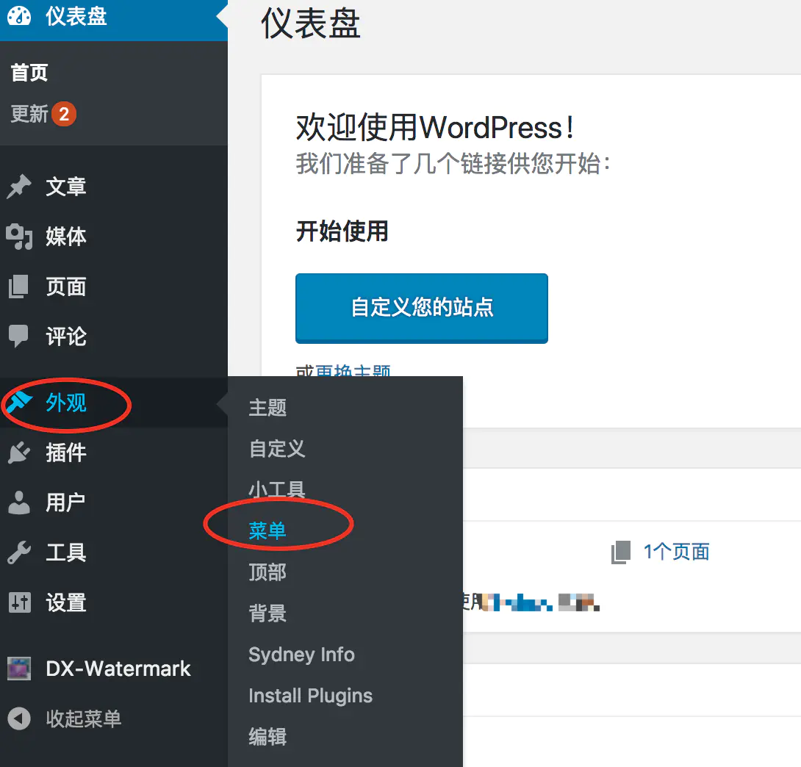The height and width of the screenshot is (767, 801).
Task: Click the DX-Watermark plugin icon
Action: (x=19, y=669)
